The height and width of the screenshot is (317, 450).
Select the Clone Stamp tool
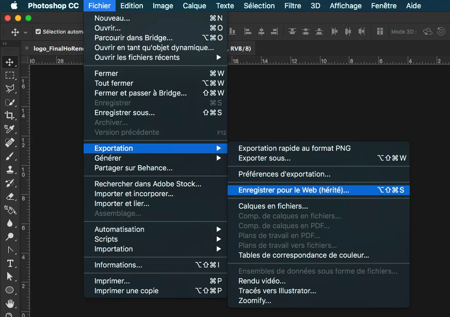(x=10, y=169)
